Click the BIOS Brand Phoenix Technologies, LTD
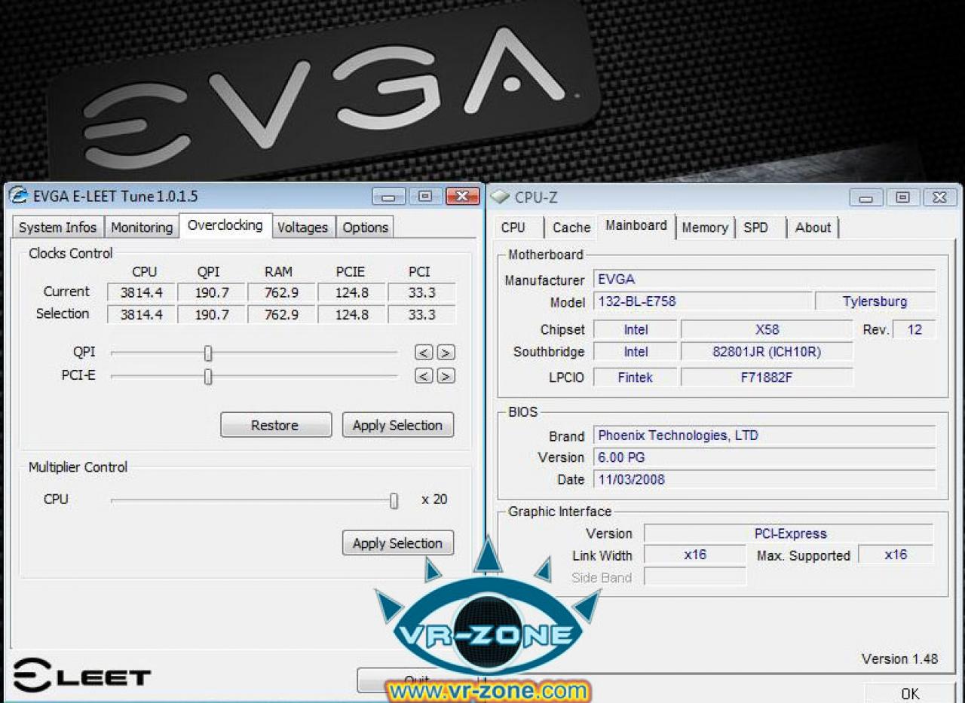This screenshot has width=965, height=703. [x=764, y=436]
